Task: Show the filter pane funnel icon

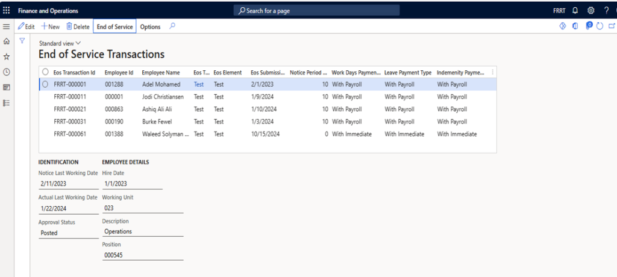Action: coord(22,41)
